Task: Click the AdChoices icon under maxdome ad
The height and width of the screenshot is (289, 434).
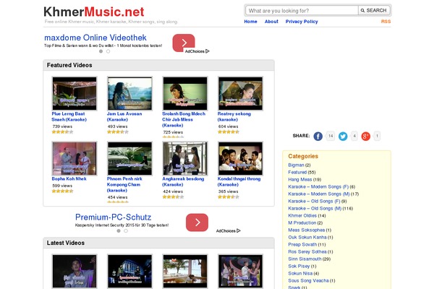Action: click(x=208, y=51)
